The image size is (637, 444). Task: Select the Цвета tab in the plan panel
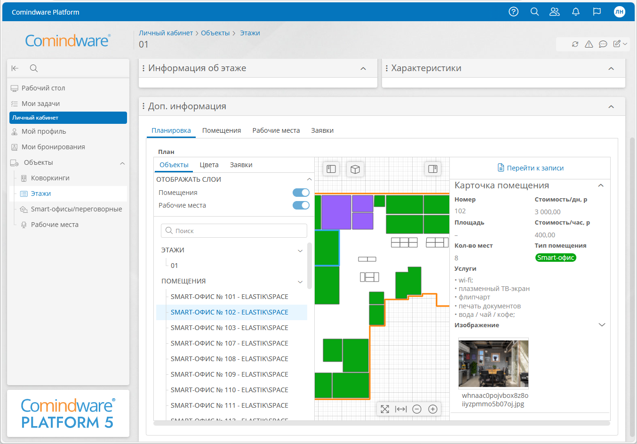209,165
